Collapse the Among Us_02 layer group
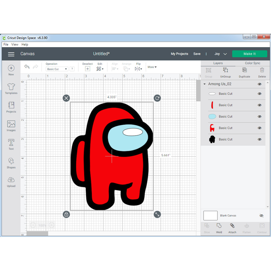 pyautogui.click(x=205, y=84)
